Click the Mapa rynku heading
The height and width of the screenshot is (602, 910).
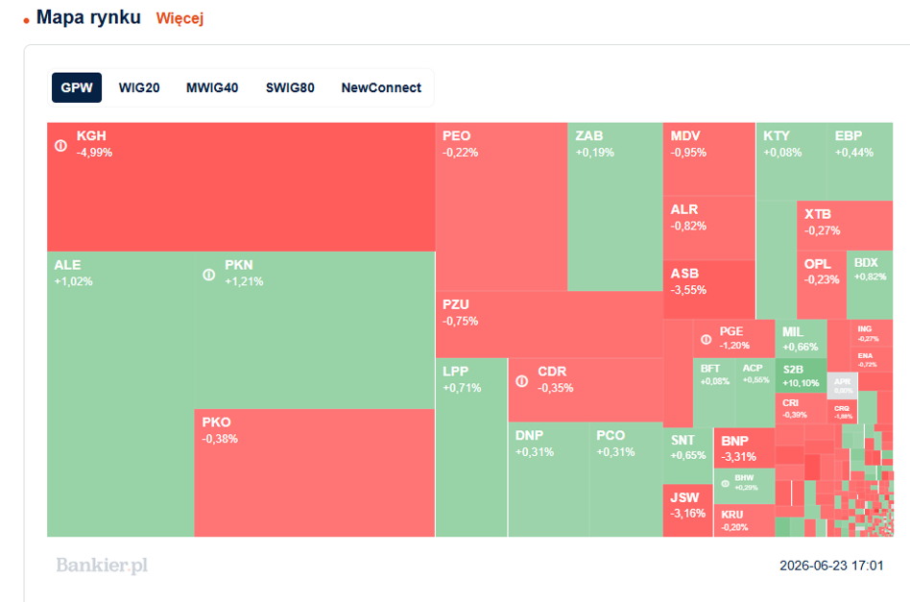[x=89, y=17]
